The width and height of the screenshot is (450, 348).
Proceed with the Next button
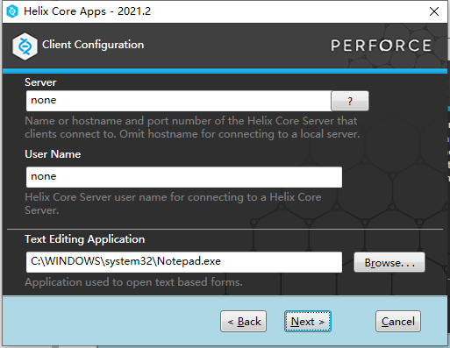(x=308, y=321)
